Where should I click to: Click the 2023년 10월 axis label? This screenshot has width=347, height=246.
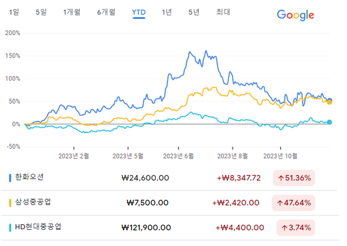[x=281, y=156]
